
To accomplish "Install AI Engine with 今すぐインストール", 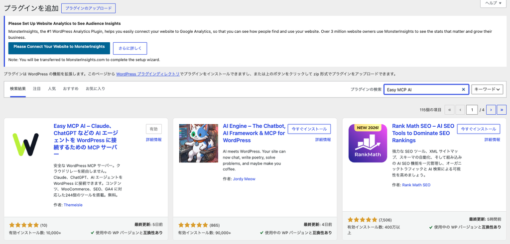I will pos(309,129).
